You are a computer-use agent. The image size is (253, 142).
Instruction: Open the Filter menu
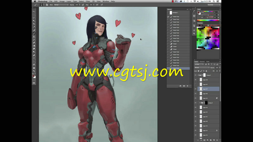point(88,1)
